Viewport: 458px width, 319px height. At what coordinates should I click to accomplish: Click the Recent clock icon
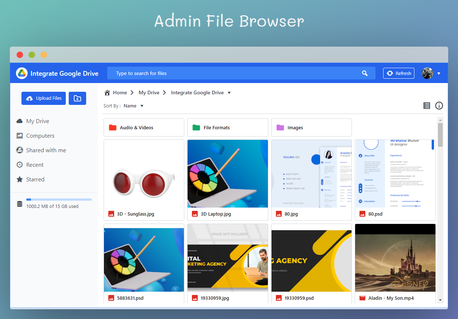click(20, 165)
